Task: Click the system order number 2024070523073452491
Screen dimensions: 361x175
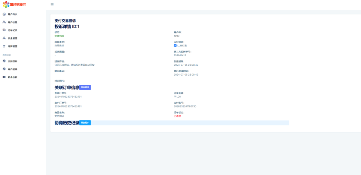Action: click(x=68, y=97)
